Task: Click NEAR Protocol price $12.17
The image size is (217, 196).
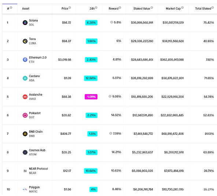Action: tap(67, 171)
